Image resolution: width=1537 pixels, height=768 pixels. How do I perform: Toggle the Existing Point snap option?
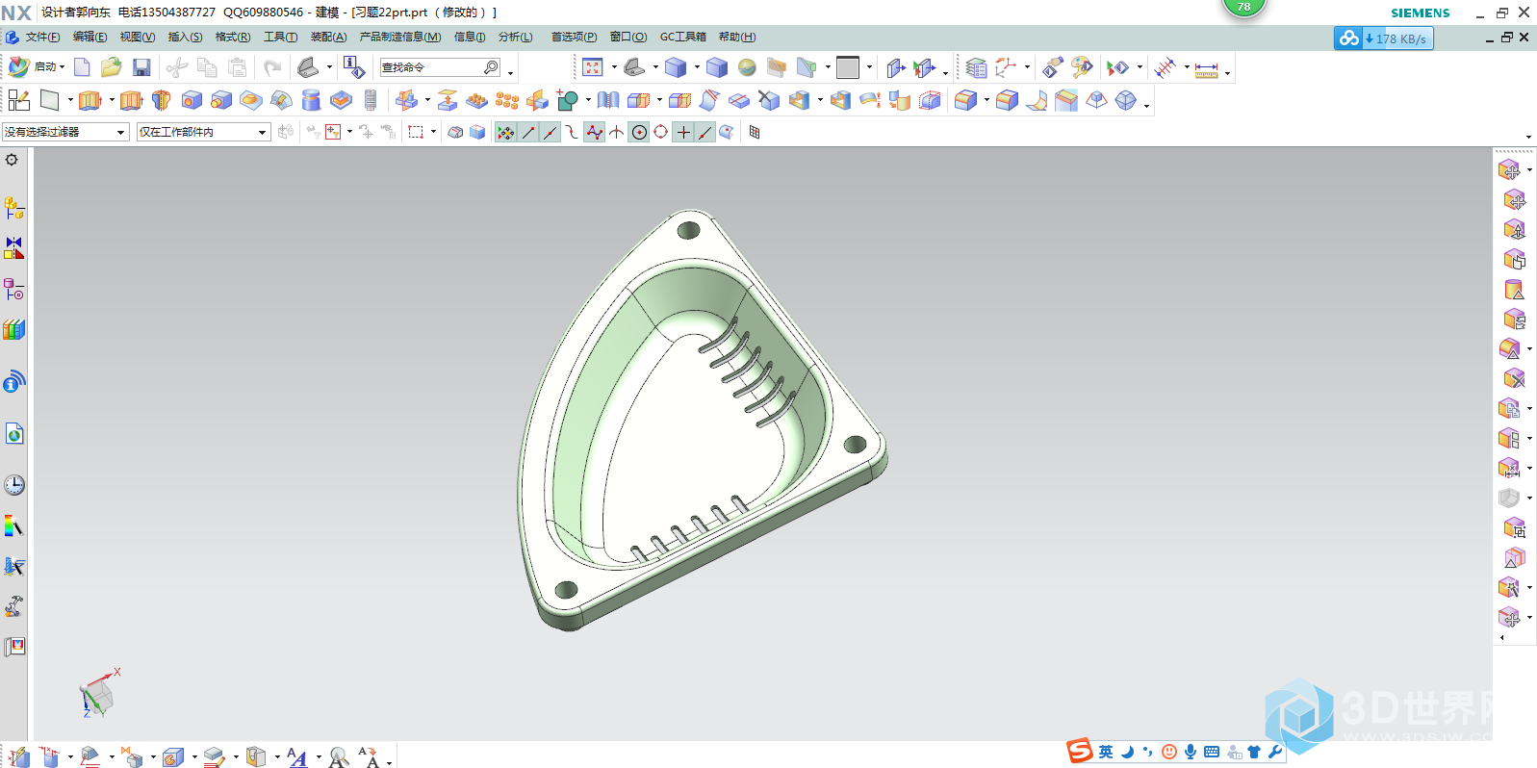(x=683, y=132)
